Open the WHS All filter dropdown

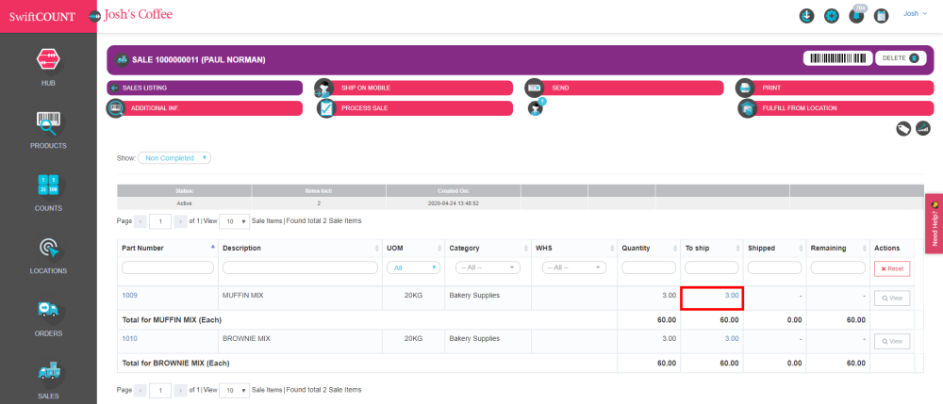coord(574,267)
